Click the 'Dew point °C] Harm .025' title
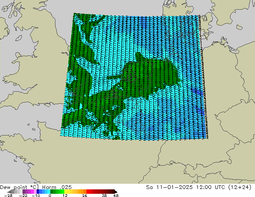The image size is (255, 197). [36, 187]
